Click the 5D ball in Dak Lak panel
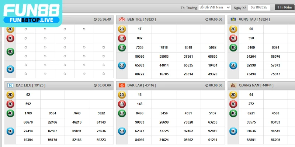Image resolution: width=295 pixels, height=147 pixels. (122, 131)
